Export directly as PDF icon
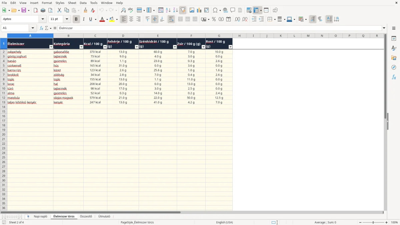The width and height of the screenshot is (400, 225). [x=36, y=10]
